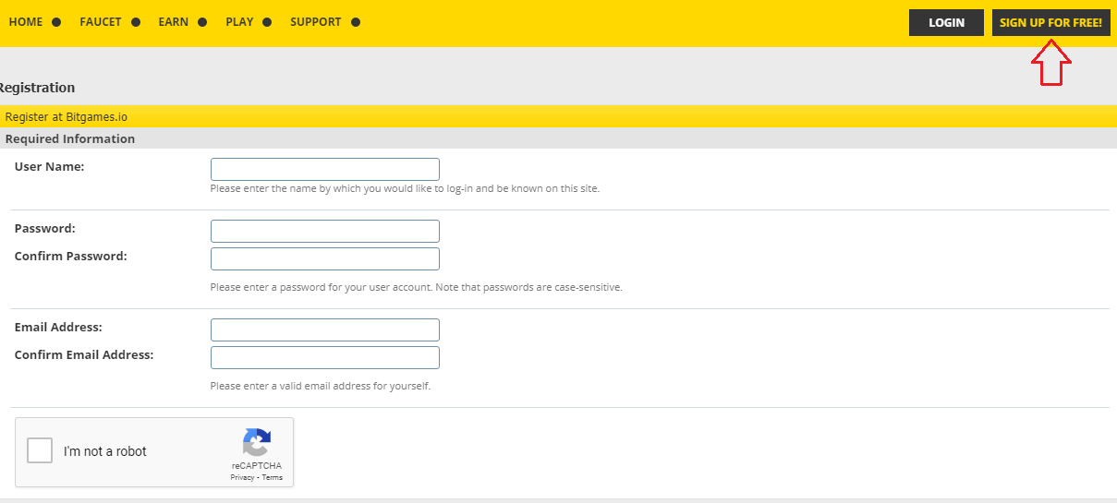1117x503 pixels.
Task: Click SIGN UP FOR FREE! button
Action: point(1050,23)
